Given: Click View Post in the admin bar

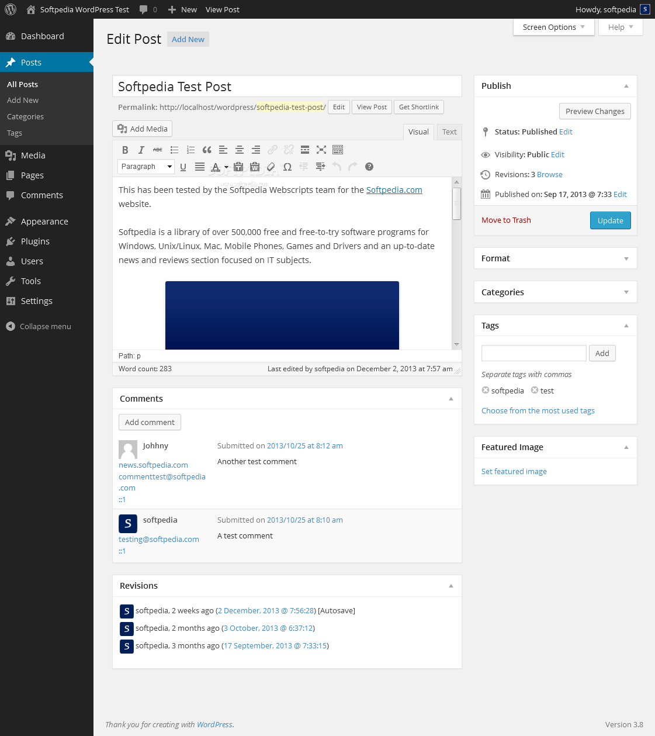Looking at the screenshot, I should (223, 9).
